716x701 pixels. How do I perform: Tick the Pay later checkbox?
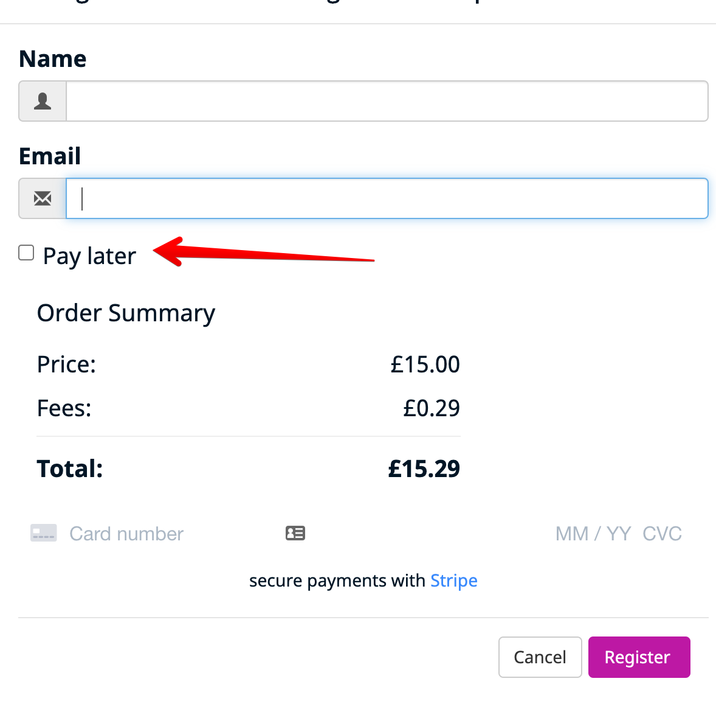(x=26, y=253)
